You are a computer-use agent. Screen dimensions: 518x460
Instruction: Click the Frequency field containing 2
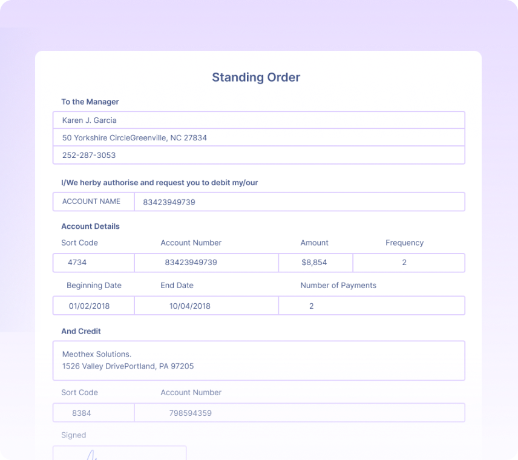[408, 263]
